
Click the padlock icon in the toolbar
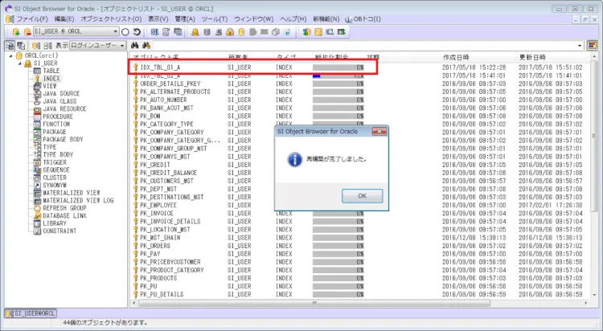(230, 32)
